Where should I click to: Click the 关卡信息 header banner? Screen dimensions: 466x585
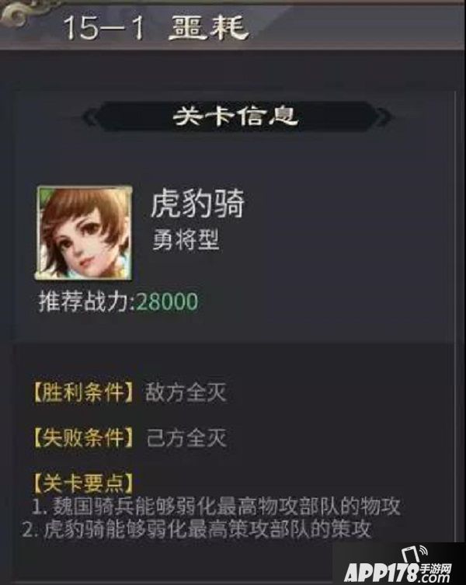236,117
